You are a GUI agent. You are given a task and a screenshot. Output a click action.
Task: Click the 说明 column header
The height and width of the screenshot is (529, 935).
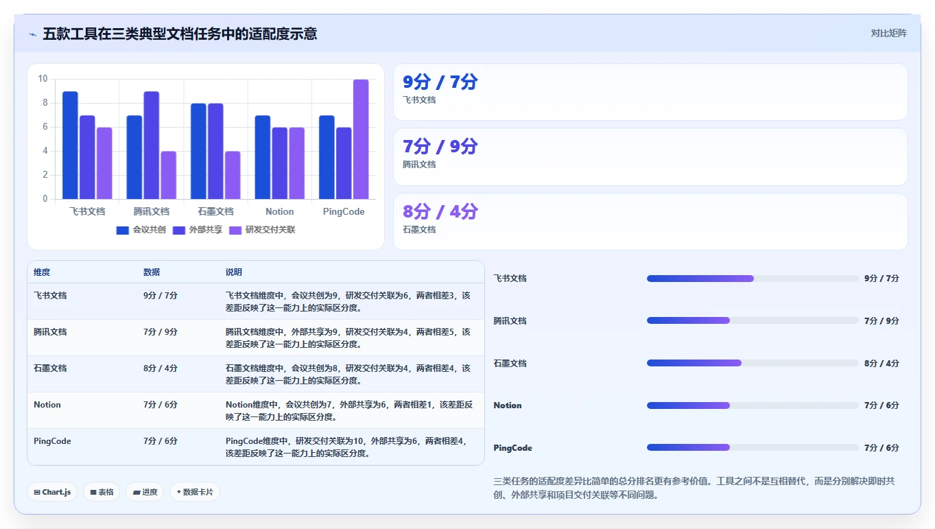click(x=234, y=272)
